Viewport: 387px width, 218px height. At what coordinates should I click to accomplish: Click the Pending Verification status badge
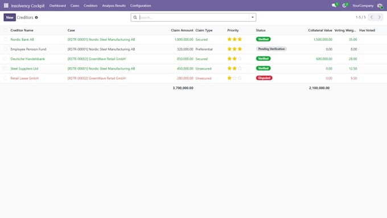pyautogui.click(x=271, y=49)
